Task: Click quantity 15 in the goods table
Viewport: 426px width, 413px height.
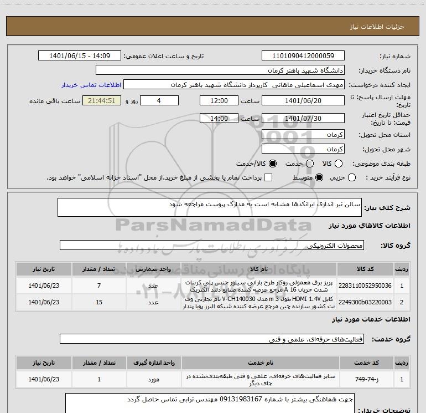Action: [x=99, y=302]
